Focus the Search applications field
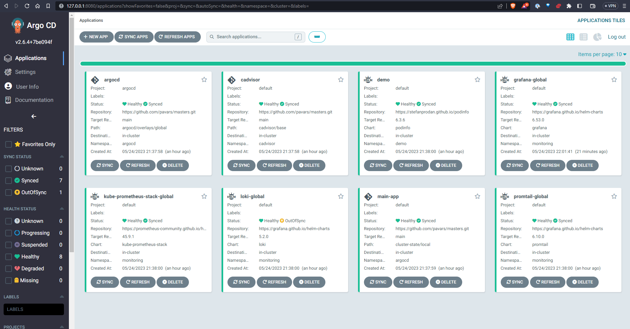This screenshot has width=630, height=329. pos(256,37)
